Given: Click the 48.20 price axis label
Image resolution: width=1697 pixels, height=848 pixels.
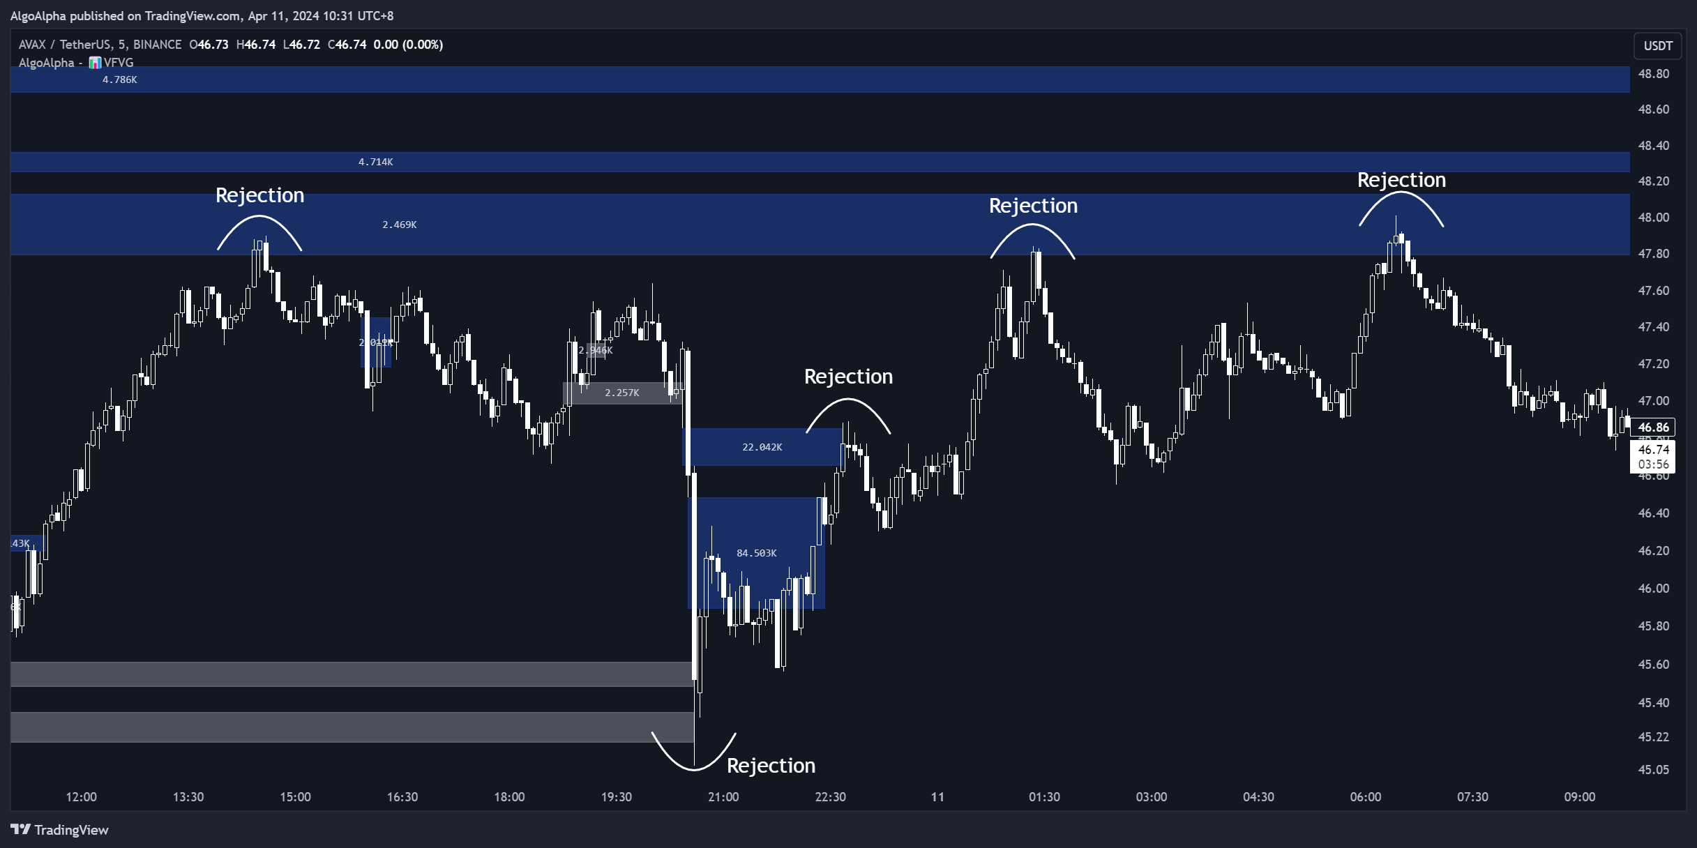Looking at the screenshot, I should pyautogui.click(x=1654, y=181).
